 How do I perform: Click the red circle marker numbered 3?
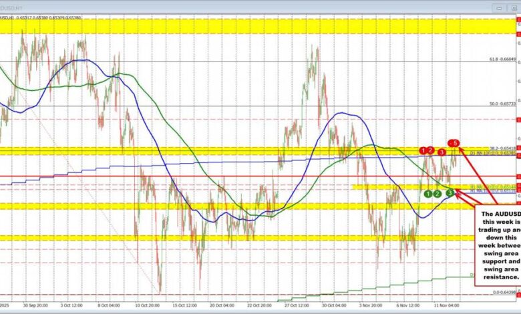pyautogui.click(x=442, y=153)
